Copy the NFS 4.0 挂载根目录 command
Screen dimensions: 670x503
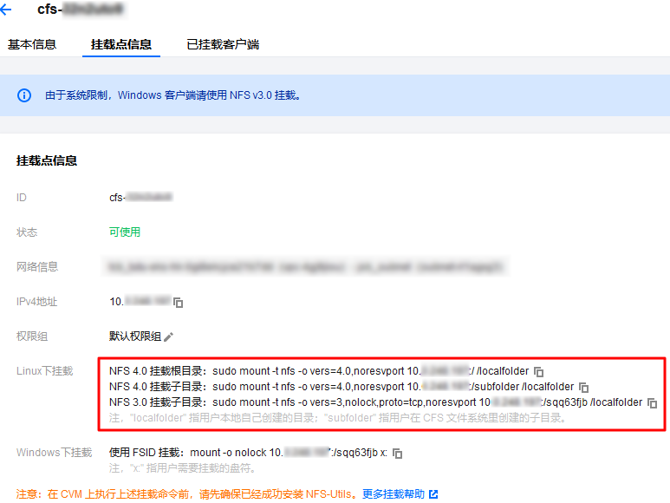[x=538, y=371]
